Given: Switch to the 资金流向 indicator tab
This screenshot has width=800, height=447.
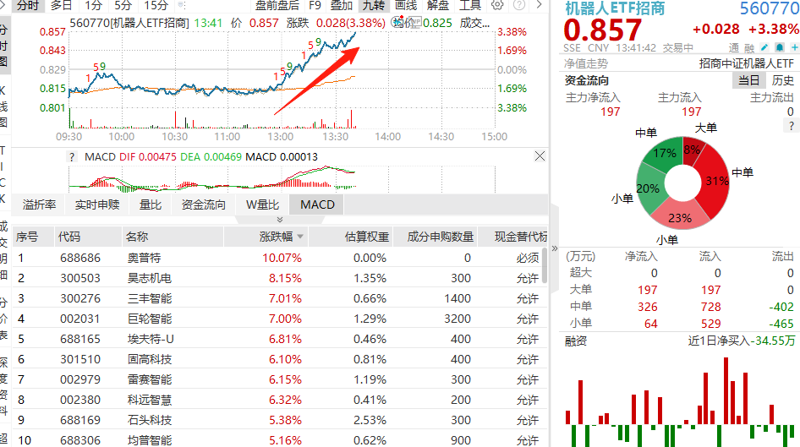Looking at the screenshot, I should (x=203, y=204).
